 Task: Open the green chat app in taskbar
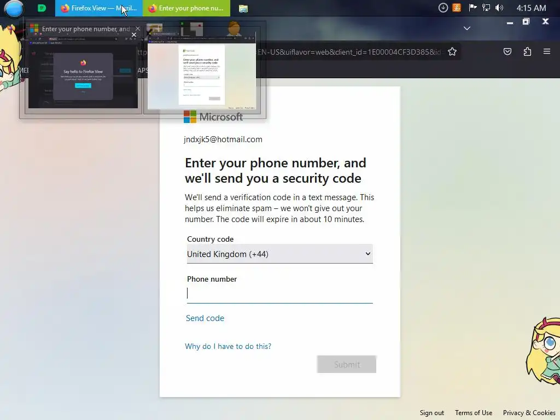point(42,8)
